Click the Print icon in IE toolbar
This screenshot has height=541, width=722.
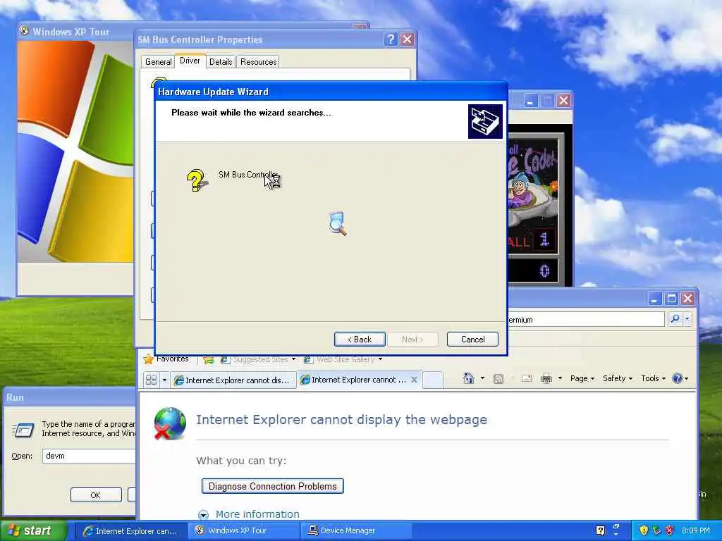click(546, 378)
